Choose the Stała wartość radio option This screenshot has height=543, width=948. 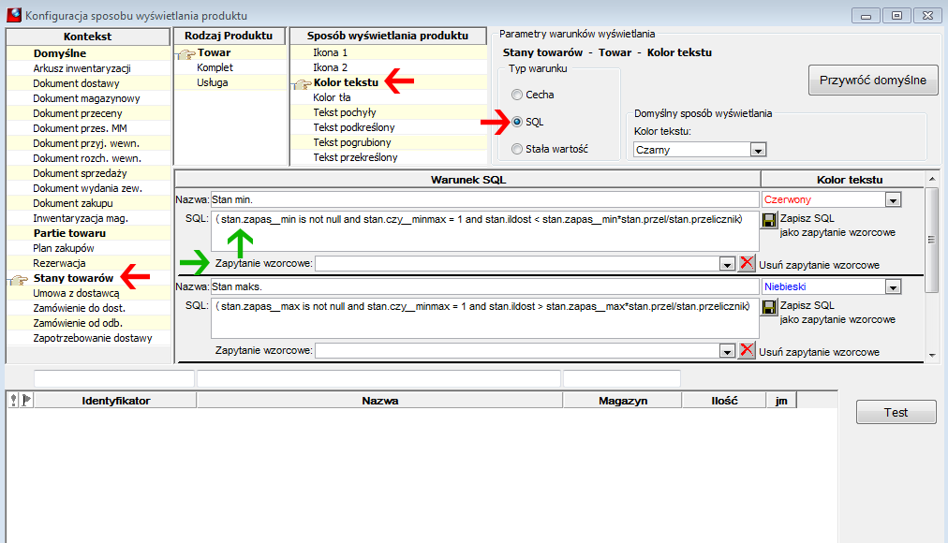point(517,149)
